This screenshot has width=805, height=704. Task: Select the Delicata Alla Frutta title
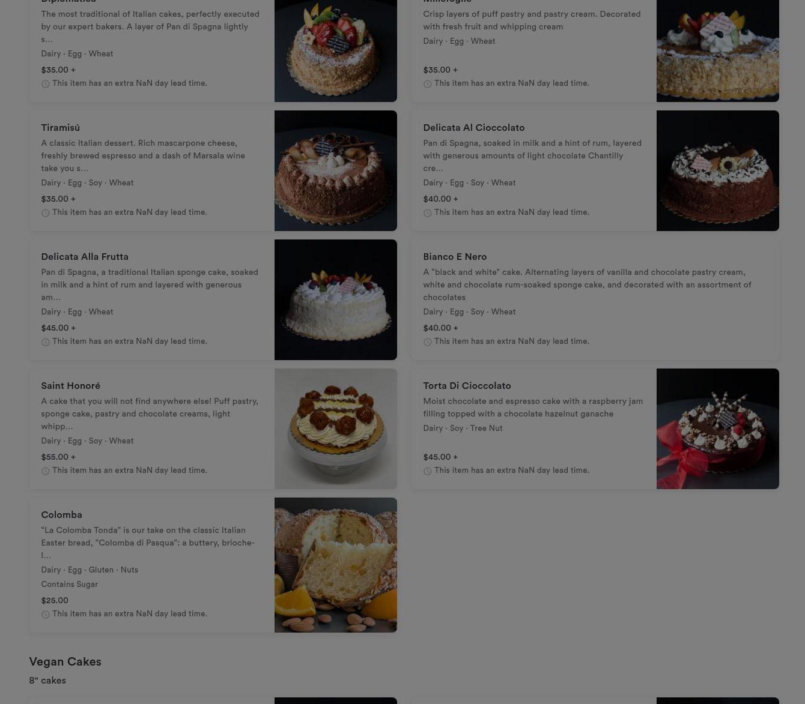[x=85, y=257]
